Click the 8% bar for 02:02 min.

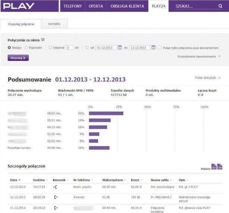[x=94, y=141]
